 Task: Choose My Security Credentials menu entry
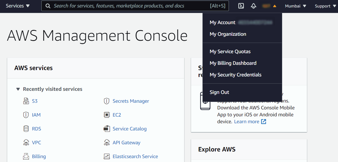click(235, 75)
